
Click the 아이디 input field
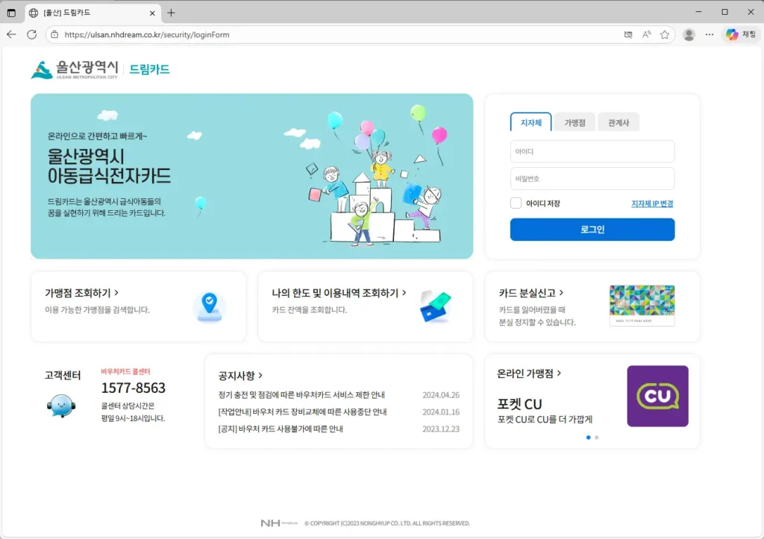[592, 151]
